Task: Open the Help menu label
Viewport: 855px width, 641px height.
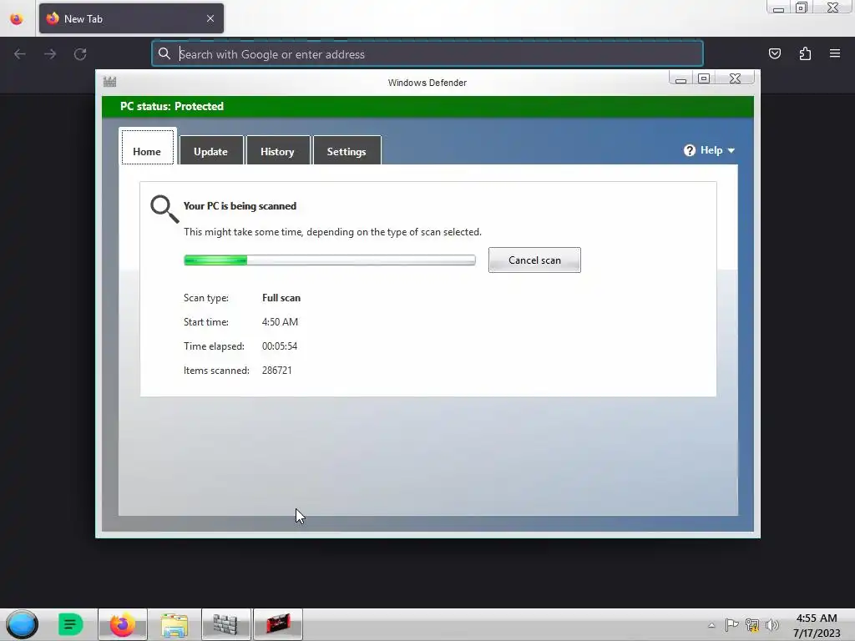Action: pyautogui.click(x=711, y=150)
